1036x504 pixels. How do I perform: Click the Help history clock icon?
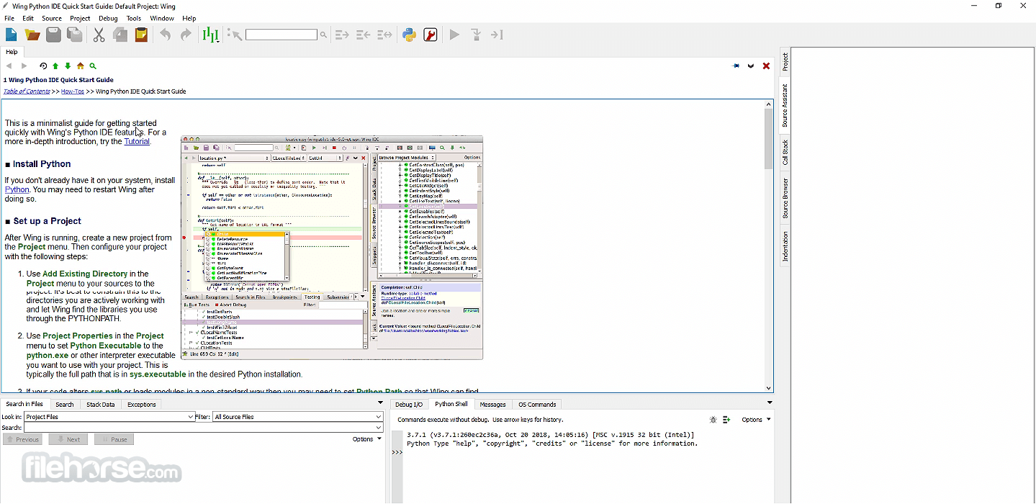click(43, 66)
